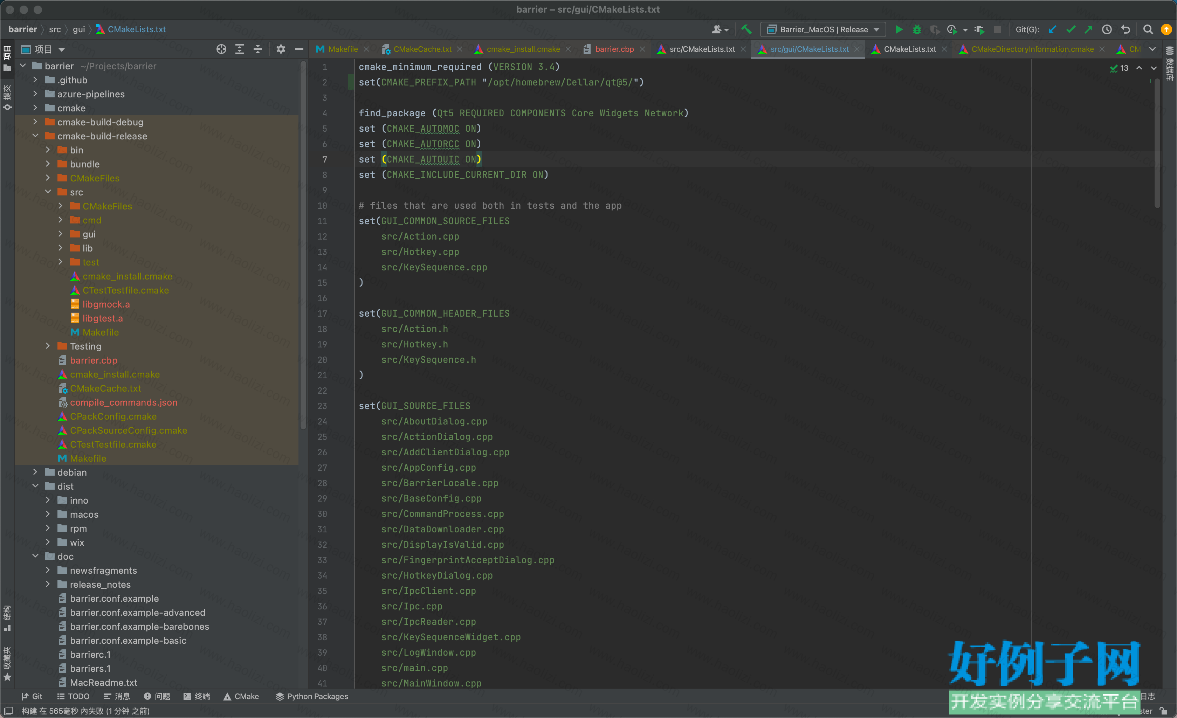
Task: Push commits with green arrow icon
Action: click(x=1089, y=30)
